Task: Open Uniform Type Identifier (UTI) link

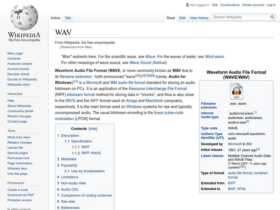Action: (x=212, y=136)
